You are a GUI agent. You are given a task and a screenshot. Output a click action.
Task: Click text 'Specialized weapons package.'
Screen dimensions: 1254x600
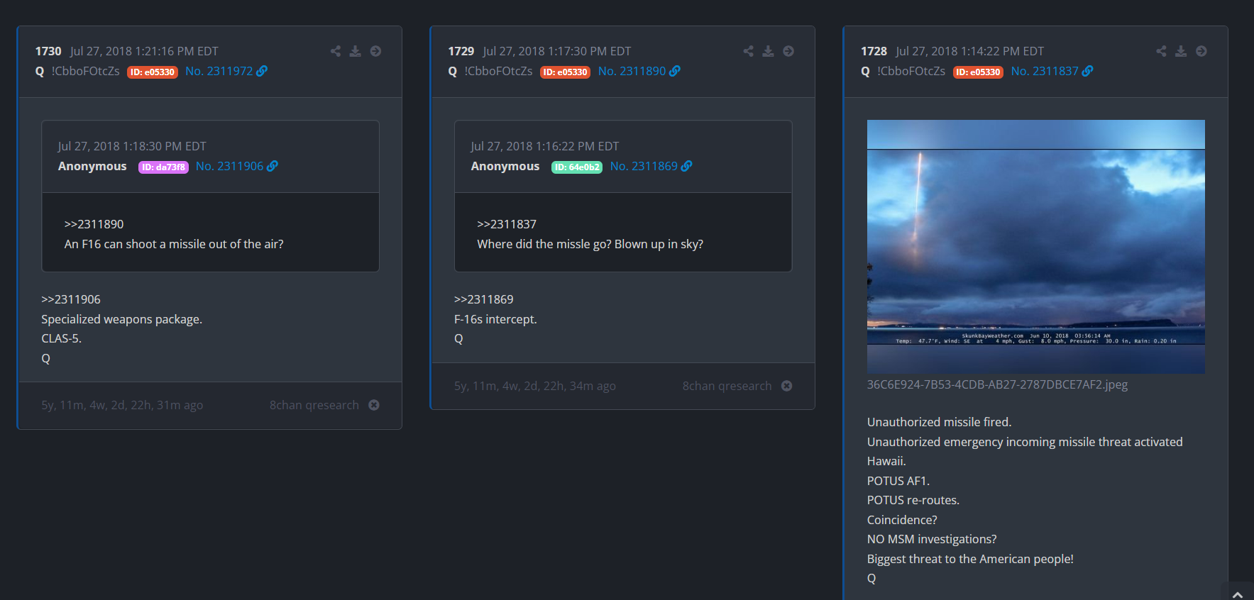pos(122,319)
